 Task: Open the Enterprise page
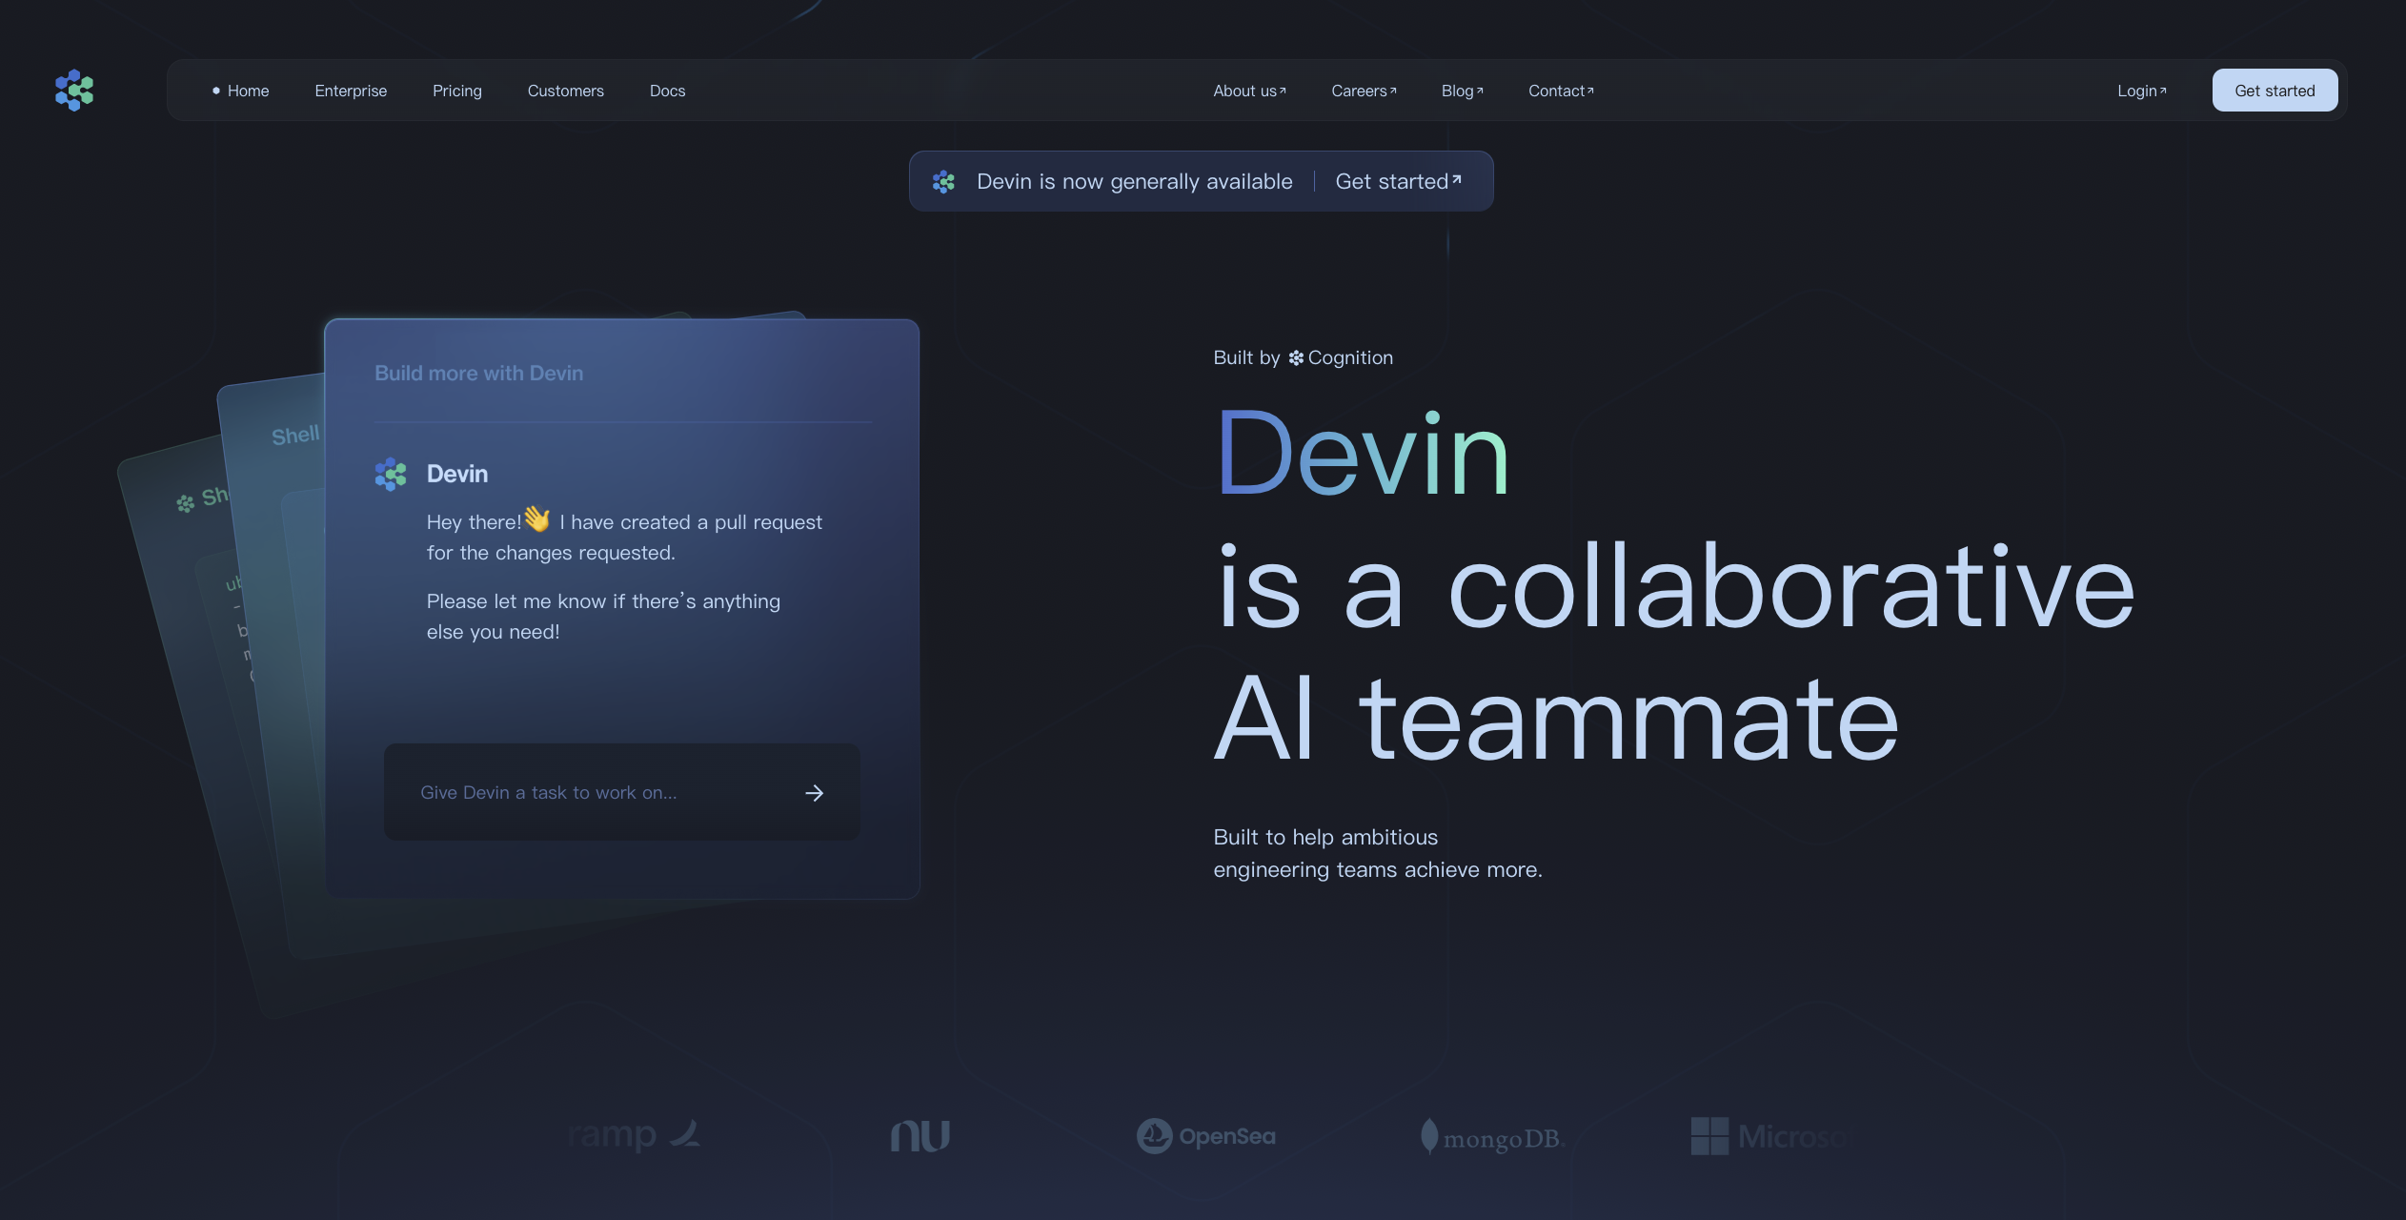[351, 91]
